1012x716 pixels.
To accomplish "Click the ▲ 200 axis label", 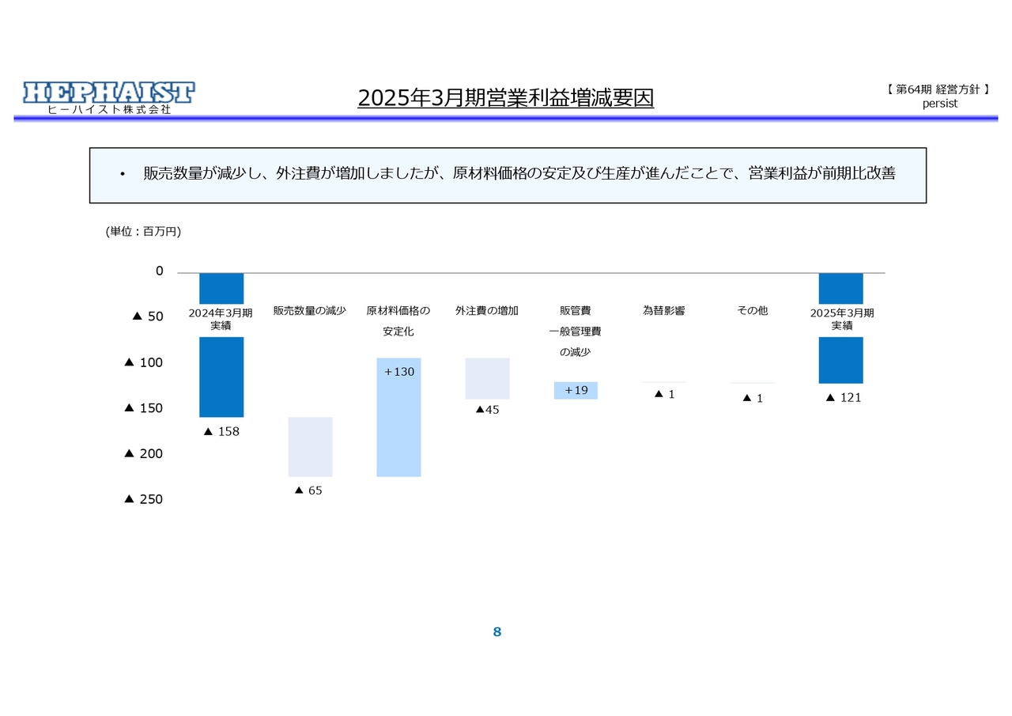I will [x=144, y=453].
